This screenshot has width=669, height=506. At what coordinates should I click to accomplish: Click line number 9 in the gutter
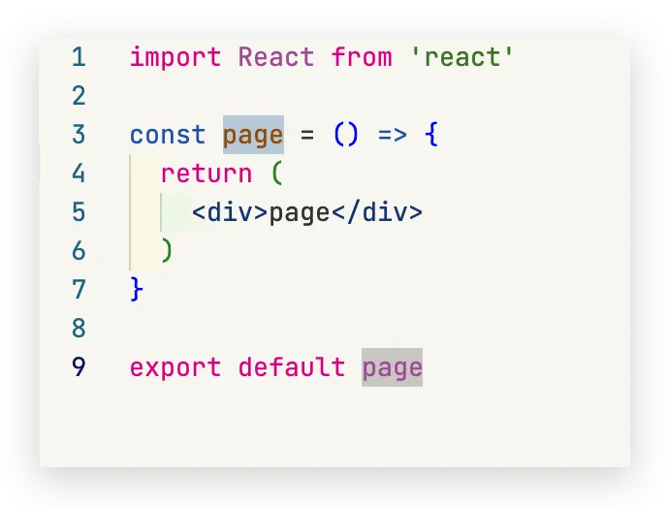pos(79,367)
